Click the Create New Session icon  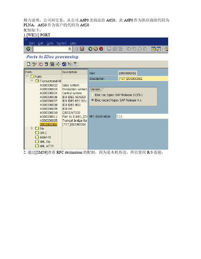tap(153, 49)
